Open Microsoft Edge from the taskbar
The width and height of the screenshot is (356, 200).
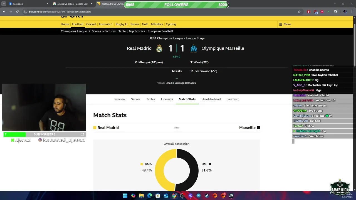click(150, 196)
